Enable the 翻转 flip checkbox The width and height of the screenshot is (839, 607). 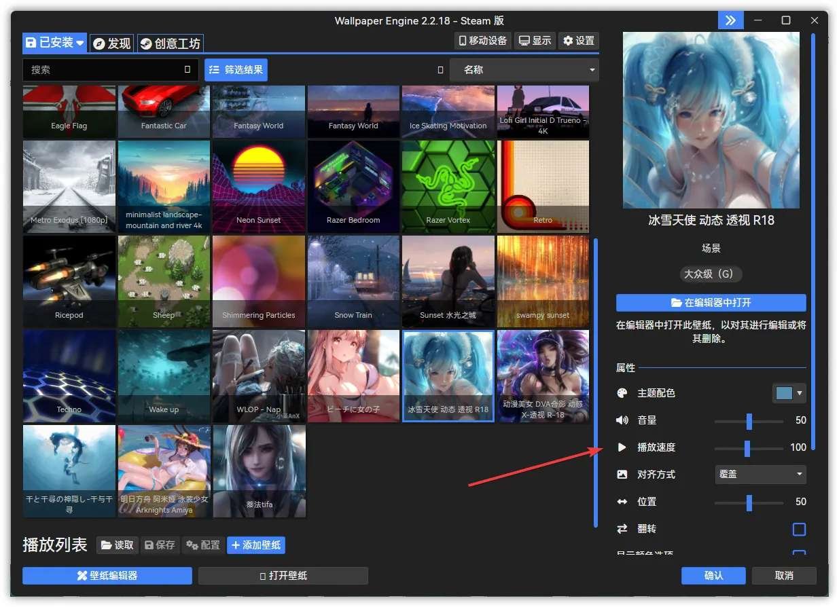click(x=799, y=529)
